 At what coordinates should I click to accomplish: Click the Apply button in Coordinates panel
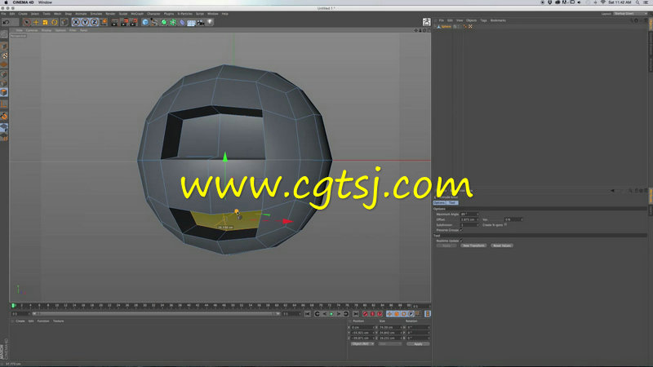pyautogui.click(x=418, y=344)
